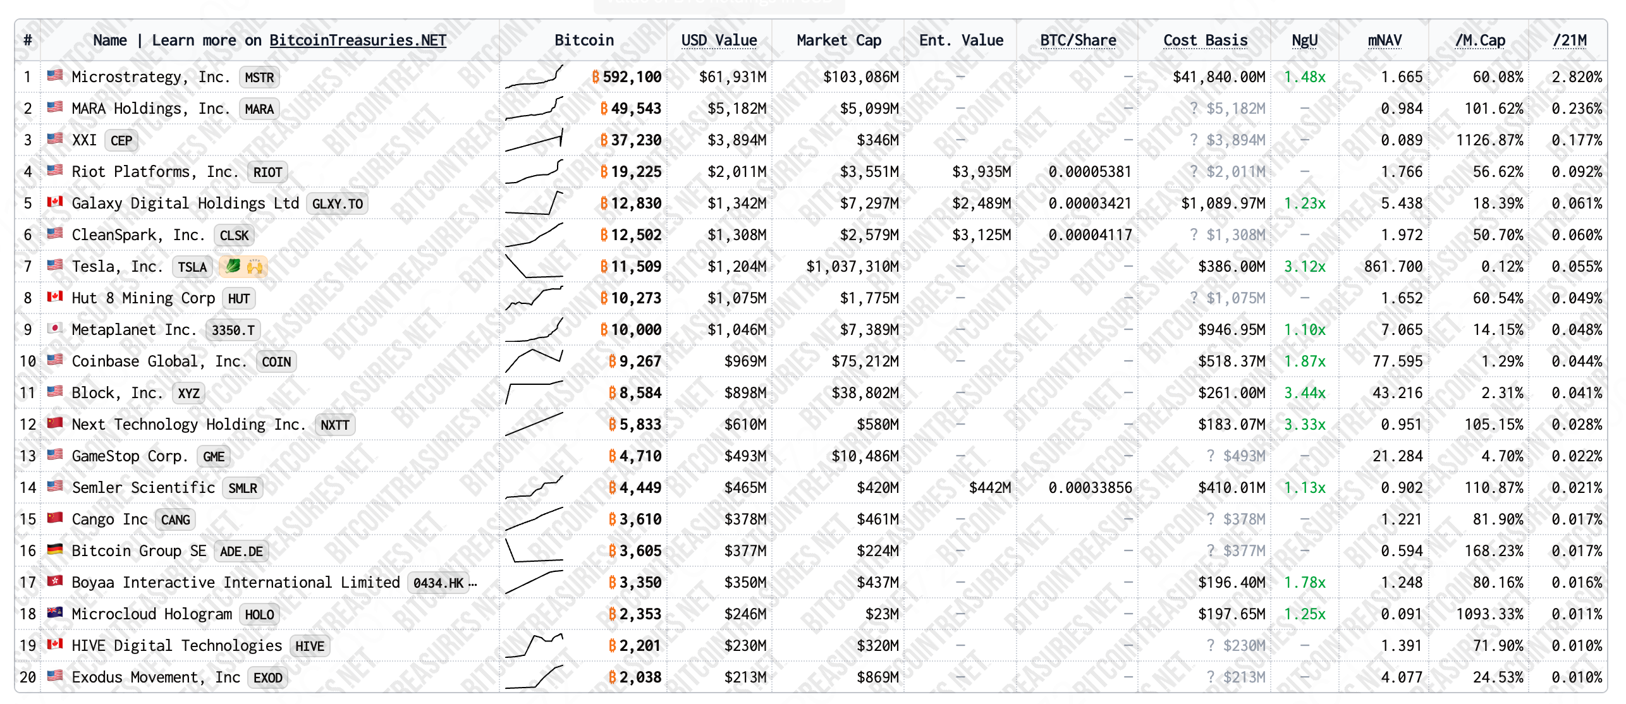Image resolution: width=1626 pixels, height=704 pixels.
Task: Click the 0434.HK ticker badge
Action: click(438, 583)
